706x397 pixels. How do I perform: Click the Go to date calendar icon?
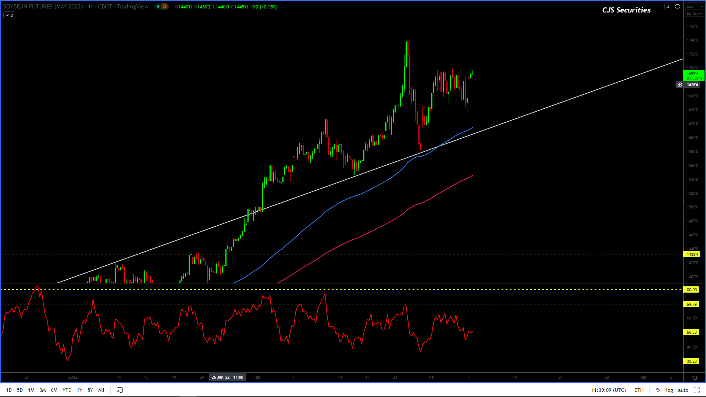click(x=120, y=390)
